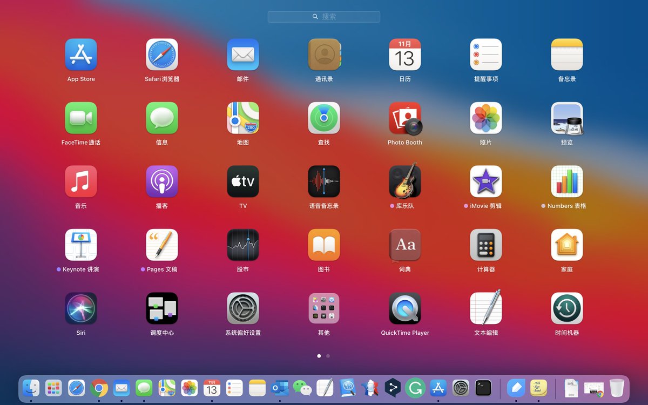The width and height of the screenshot is (648, 405).
Task: Open 股市 Stocks app
Action: tap(243, 245)
